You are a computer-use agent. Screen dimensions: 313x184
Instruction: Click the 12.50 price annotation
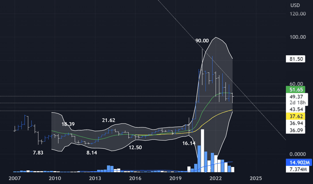135,148
